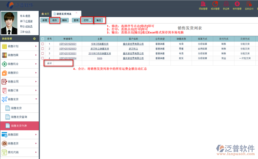Image resolution: width=258 pixels, height=159 pixels.
Task: Expand the 销售退货 menu arrow
Action: (x=36, y=144)
